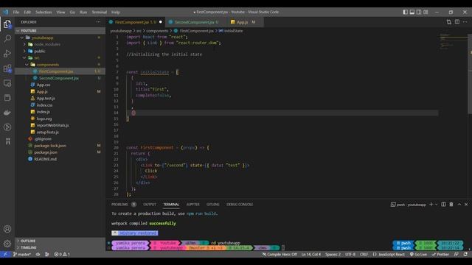Click Prettier in the status bar
This screenshot has width=472, height=265.
(440, 254)
